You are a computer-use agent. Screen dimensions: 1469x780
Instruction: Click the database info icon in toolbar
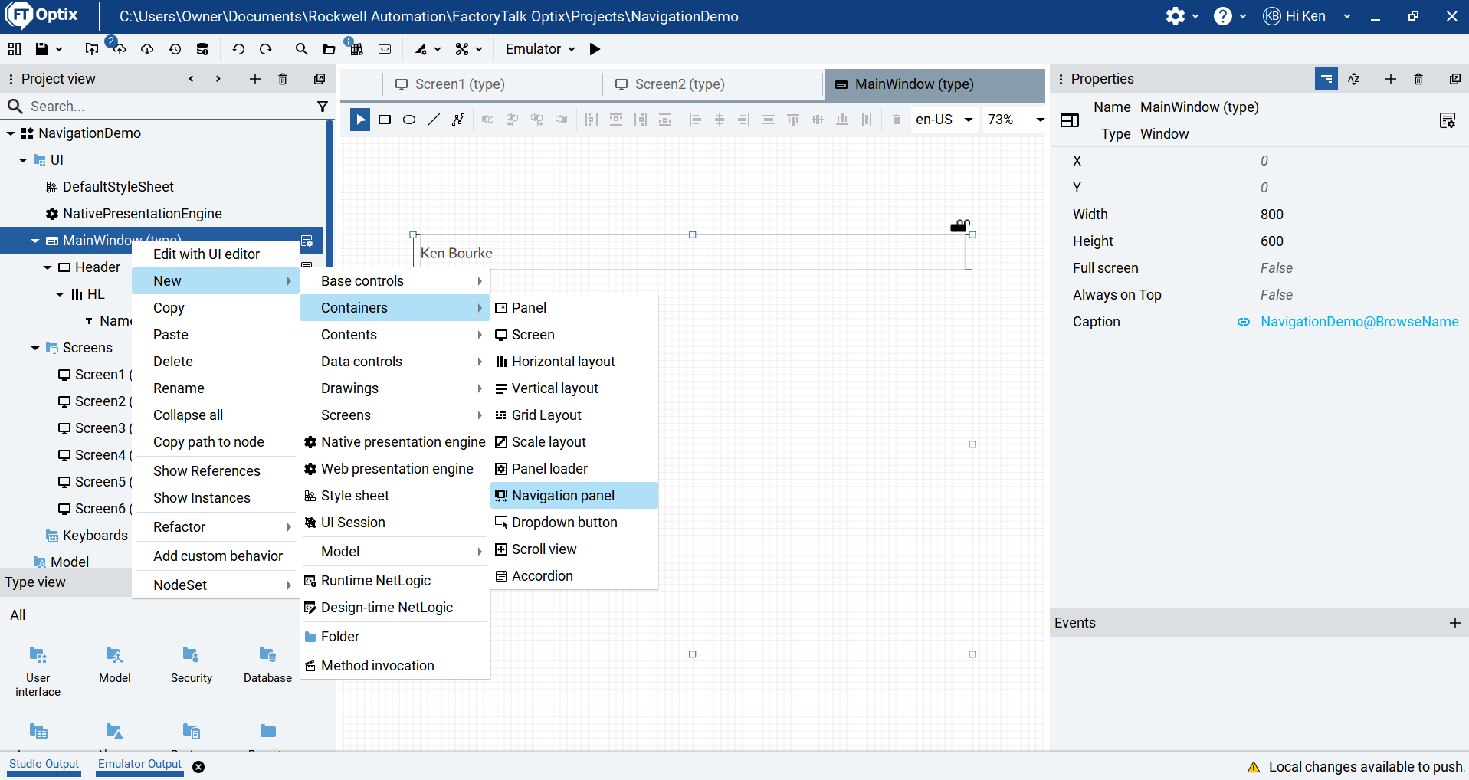click(x=202, y=49)
